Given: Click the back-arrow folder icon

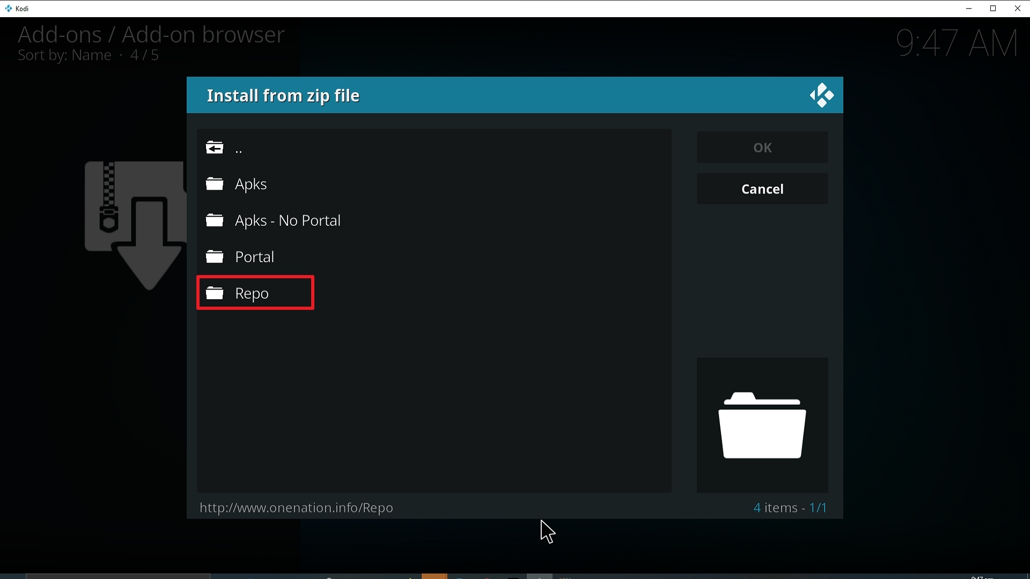Looking at the screenshot, I should click(x=215, y=147).
